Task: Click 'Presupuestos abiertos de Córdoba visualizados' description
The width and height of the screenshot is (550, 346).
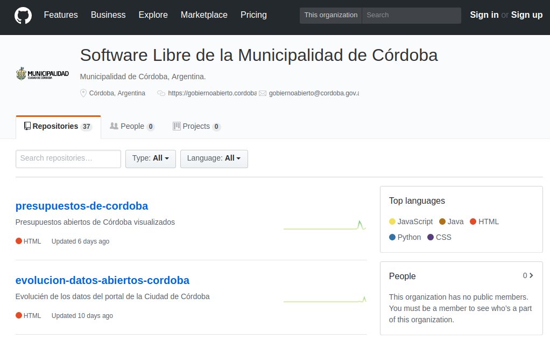Action: [95, 222]
